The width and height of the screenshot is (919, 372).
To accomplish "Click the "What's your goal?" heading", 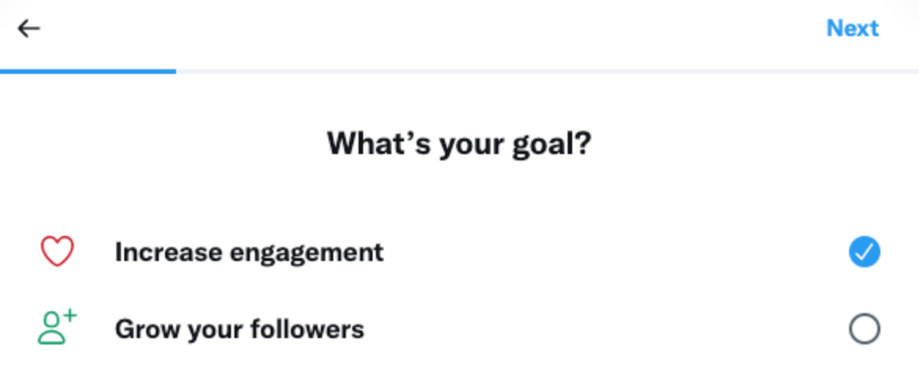I will point(459,144).
